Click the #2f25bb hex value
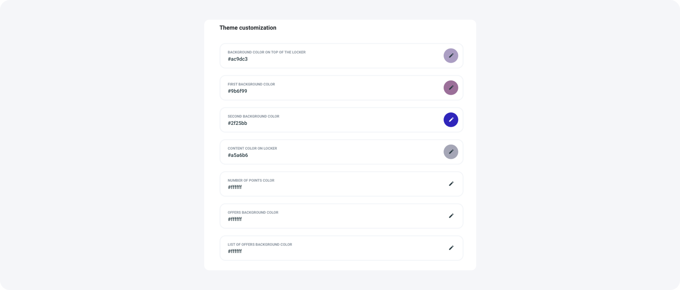 pos(237,123)
